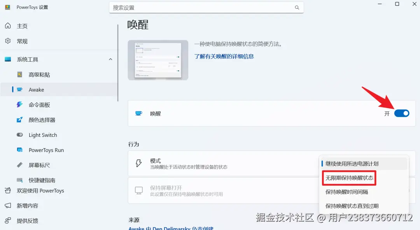Open 了解有关唤醒的详细信息 link
The width and height of the screenshot is (420, 230).
(x=224, y=56)
